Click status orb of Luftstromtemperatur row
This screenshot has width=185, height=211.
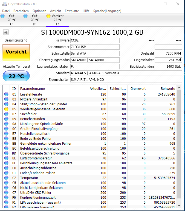tap(6, 158)
